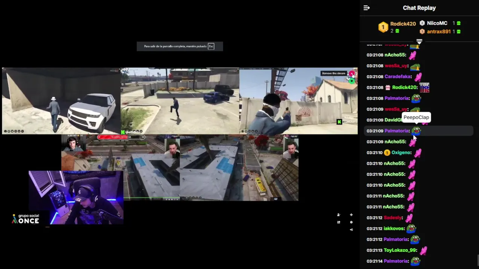
Task: Click player controls on the masked character stream
Action: 250,131
